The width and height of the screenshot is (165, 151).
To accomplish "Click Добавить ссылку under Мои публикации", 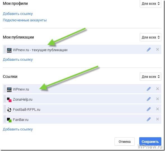I will [18, 60].
